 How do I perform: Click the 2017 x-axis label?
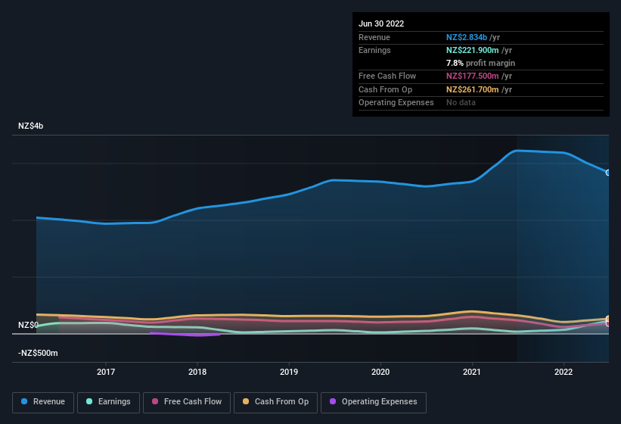pos(106,372)
